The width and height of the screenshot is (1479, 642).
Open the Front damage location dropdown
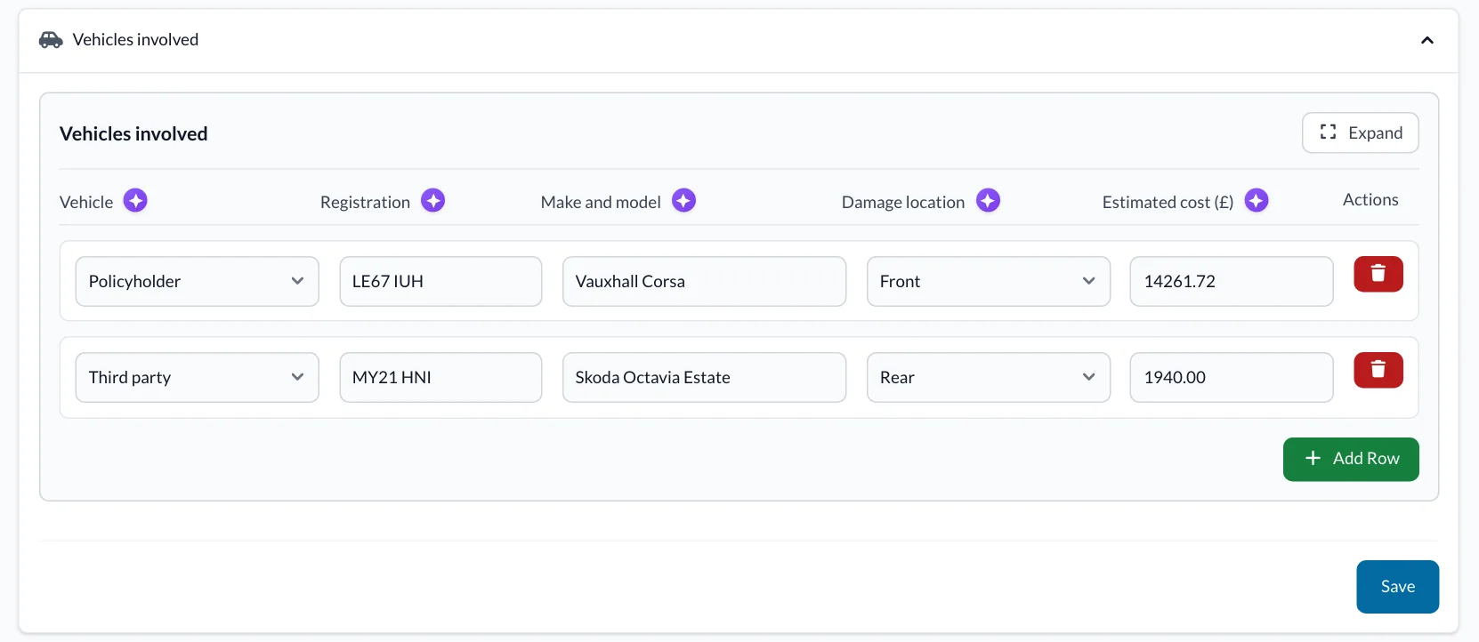click(x=989, y=281)
